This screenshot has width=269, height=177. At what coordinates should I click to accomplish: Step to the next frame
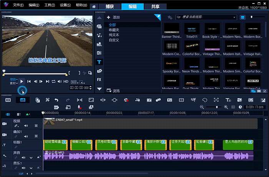click(41, 81)
